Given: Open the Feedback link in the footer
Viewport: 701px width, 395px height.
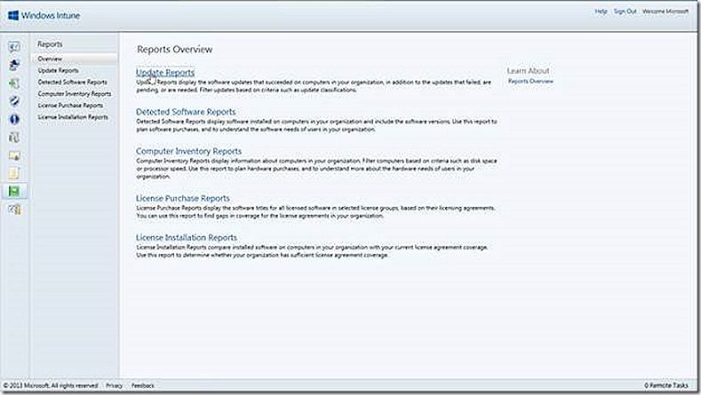Looking at the screenshot, I should click(x=143, y=385).
